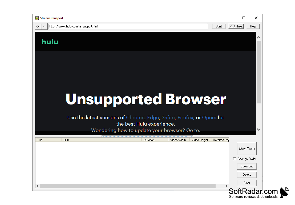Click the Delete button

tap(247, 175)
